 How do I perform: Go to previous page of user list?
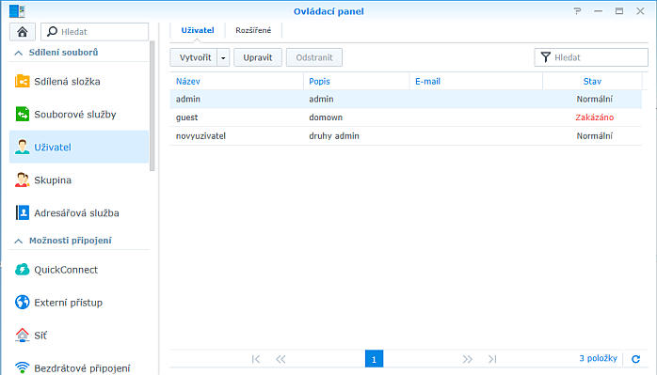click(x=280, y=359)
